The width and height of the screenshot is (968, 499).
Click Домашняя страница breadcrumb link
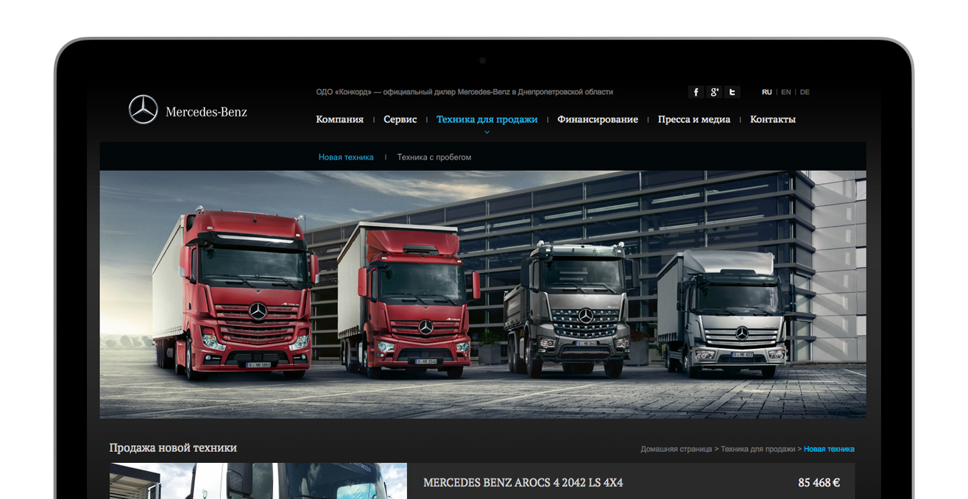pyautogui.click(x=676, y=449)
